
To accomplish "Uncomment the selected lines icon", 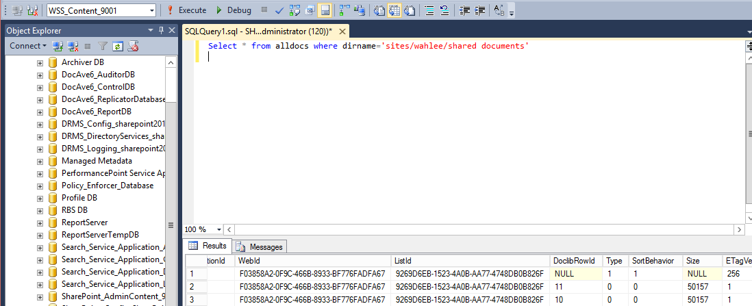I will 444,10.
